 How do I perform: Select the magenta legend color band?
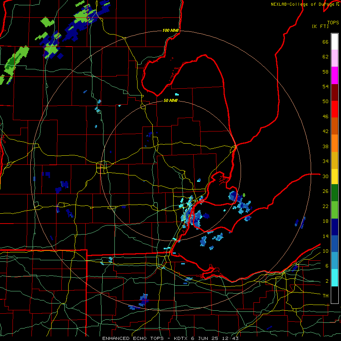pyautogui.click(x=335, y=75)
